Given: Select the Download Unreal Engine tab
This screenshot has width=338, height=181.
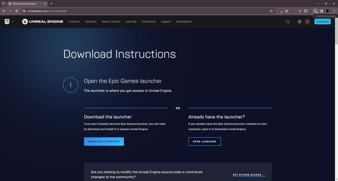Looking at the screenshot, I should 27,4.
